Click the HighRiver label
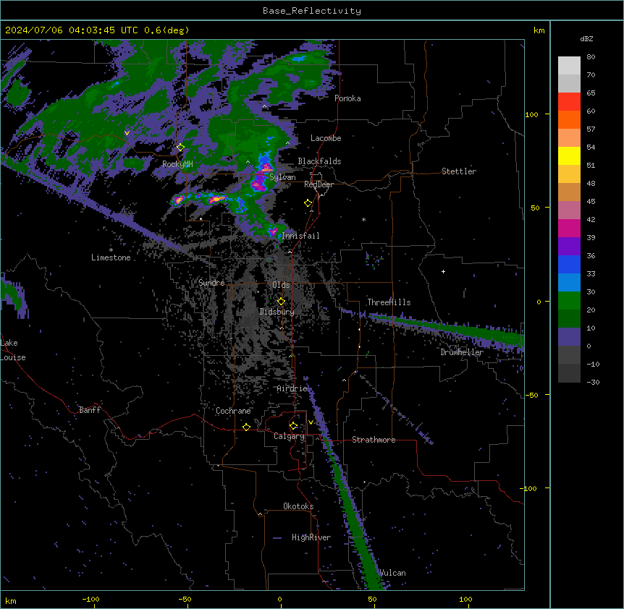Screen dimensions: 624x609 coord(311,537)
